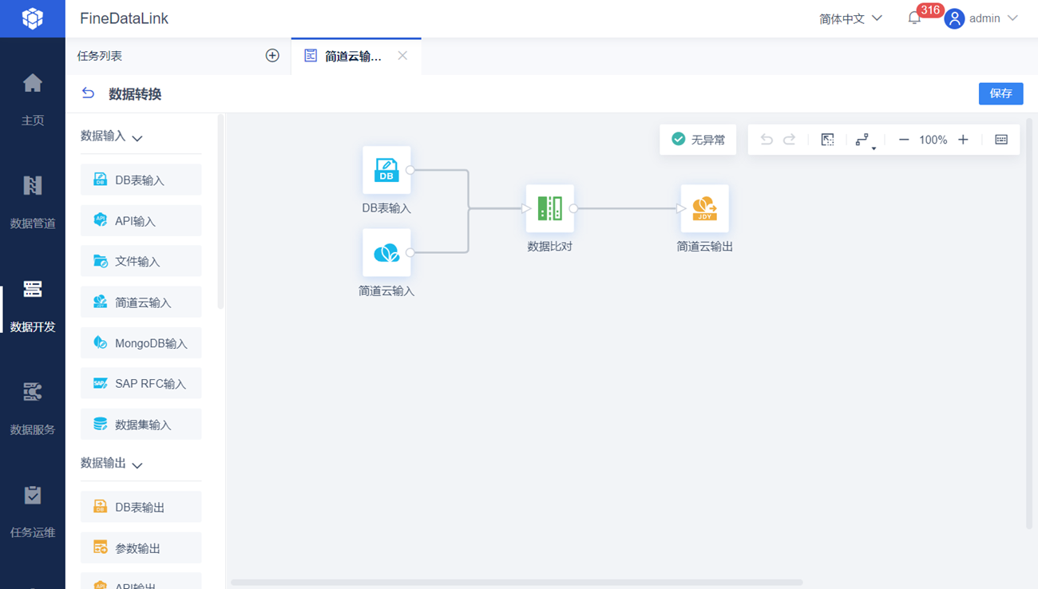Pick the API输入 operator from palette

tap(141, 221)
